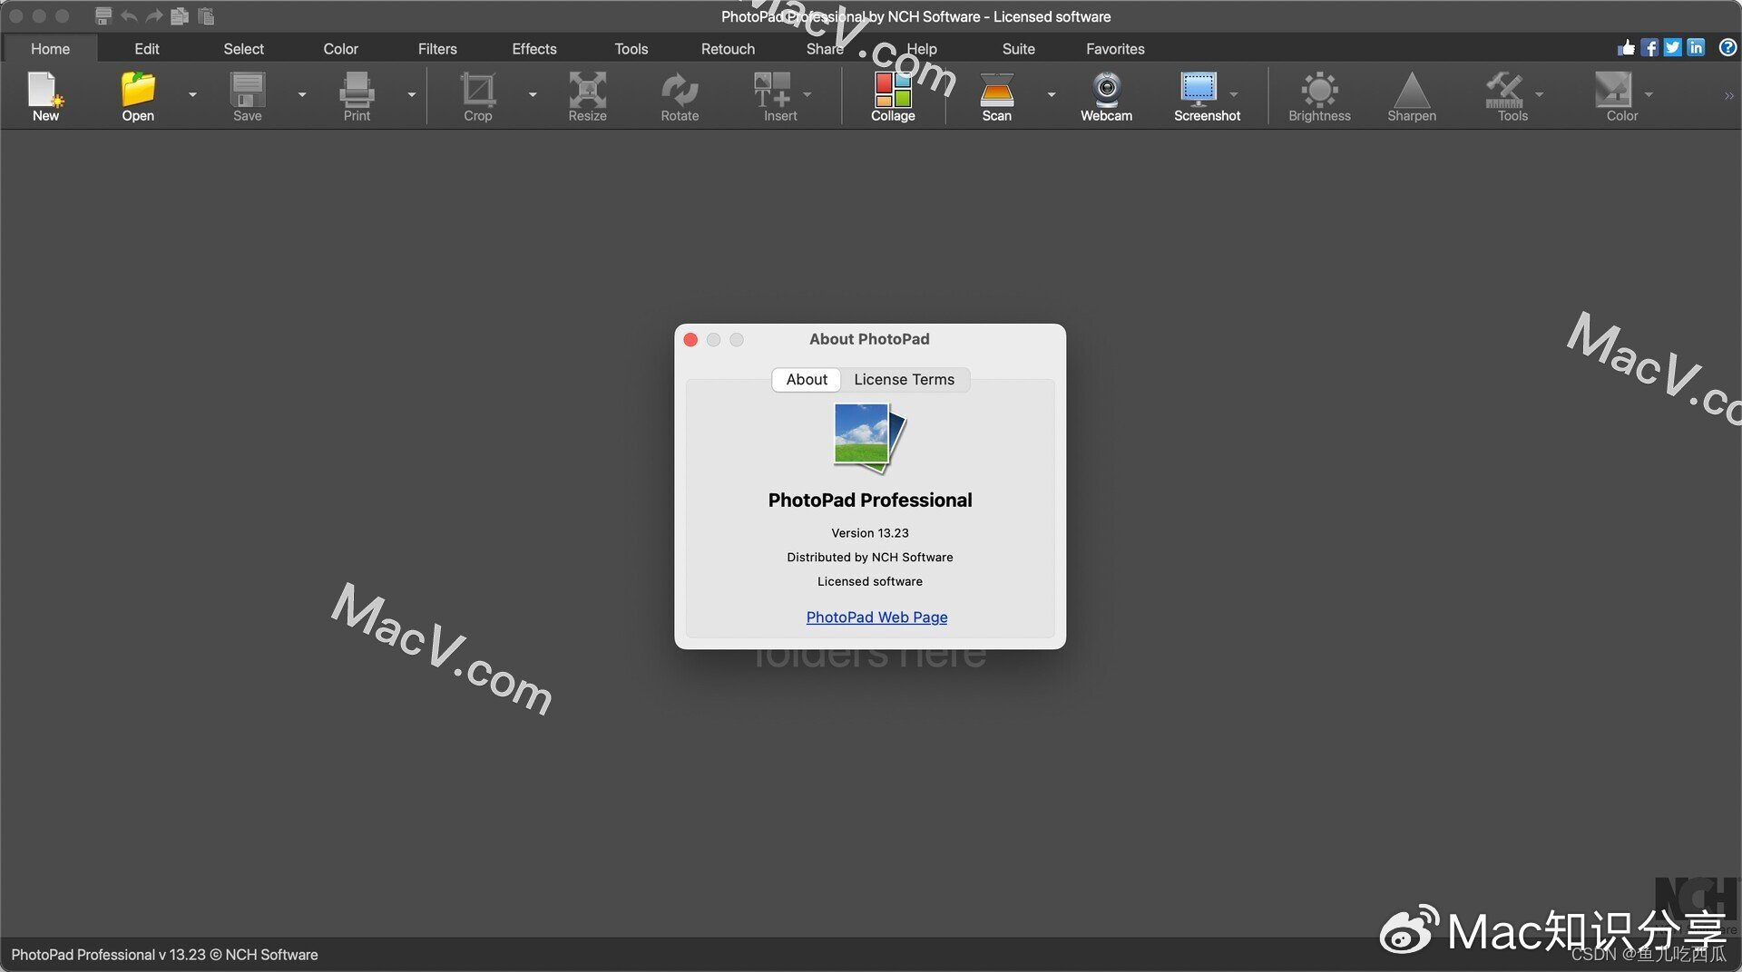This screenshot has height=972, width=1742.
Task: Click the undo arrow in title bar
Action: click(x=129, y=16)
